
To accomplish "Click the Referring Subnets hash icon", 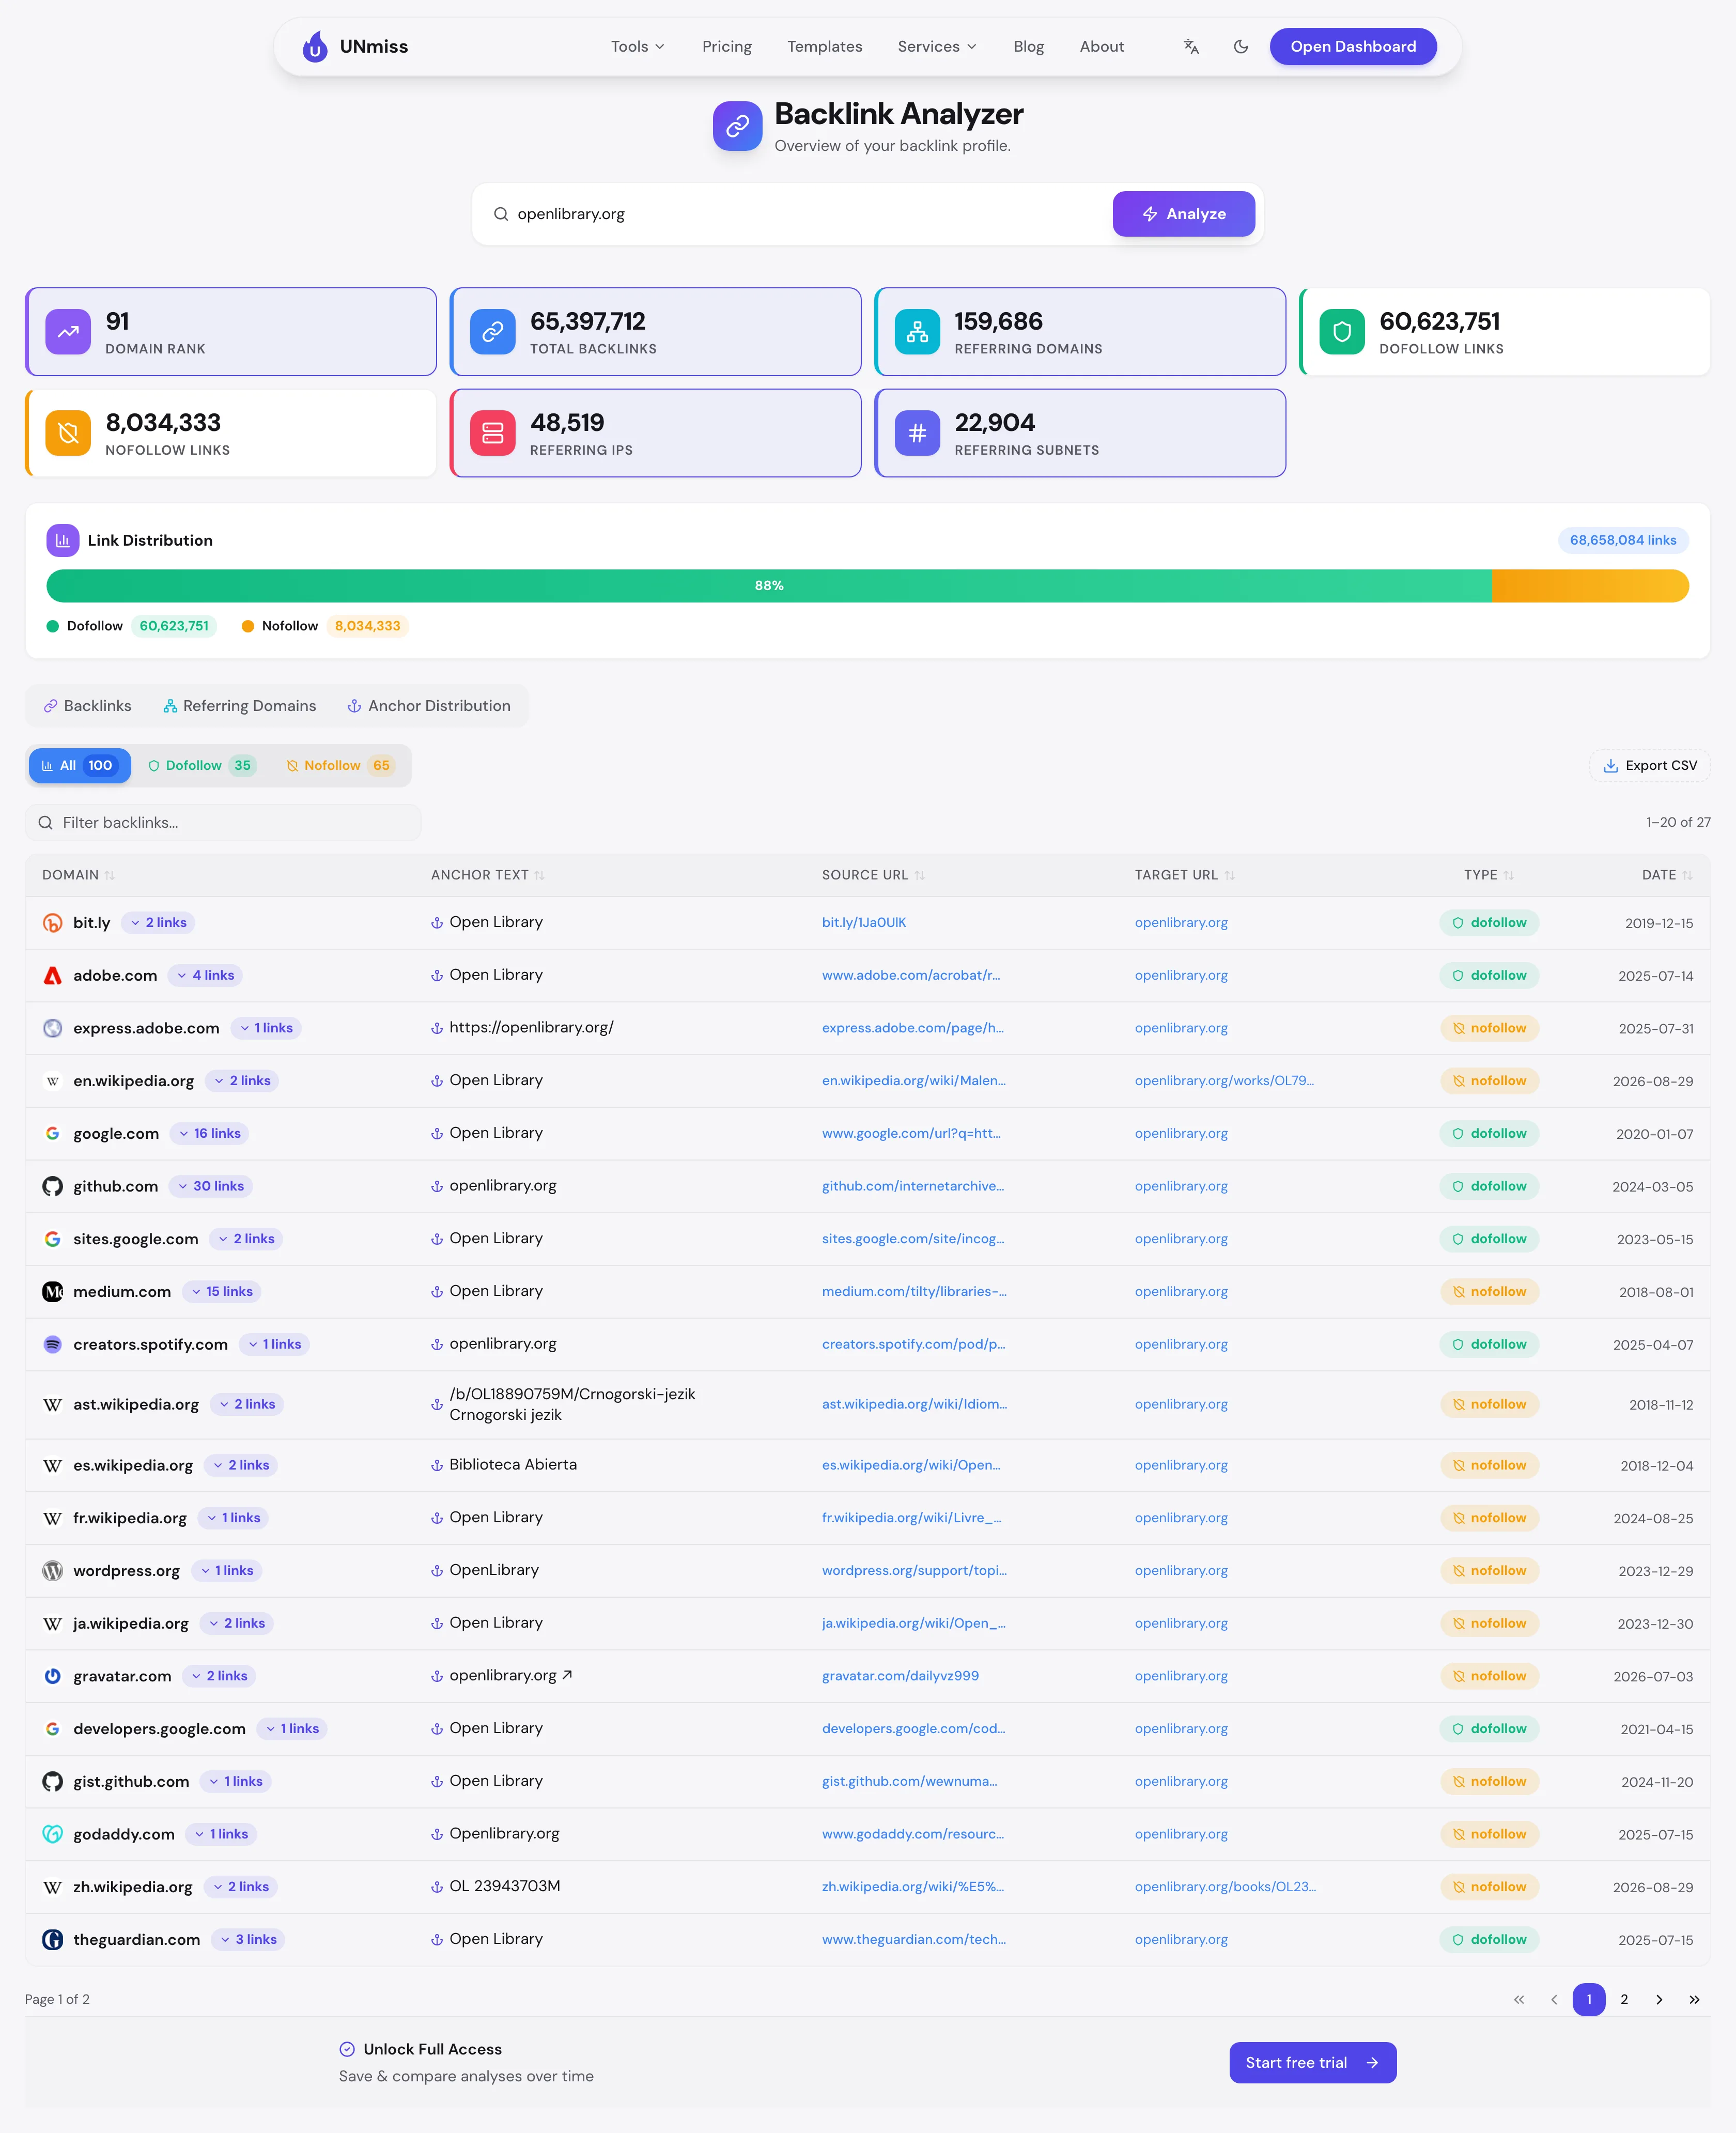I will 917,433.
